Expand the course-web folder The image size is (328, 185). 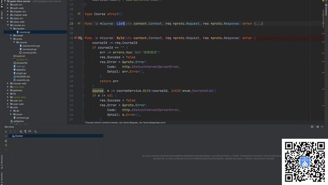click(8, 83)
